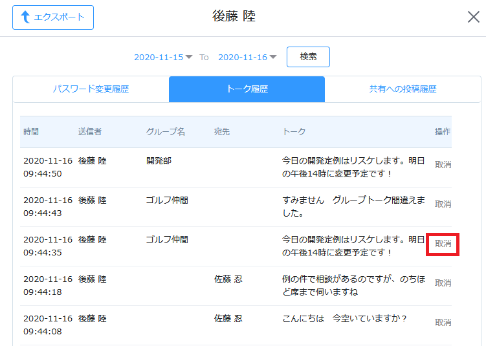Switch to the パスワード変更履歴 tab
The image size is (486, 346).
pos(91,89)
